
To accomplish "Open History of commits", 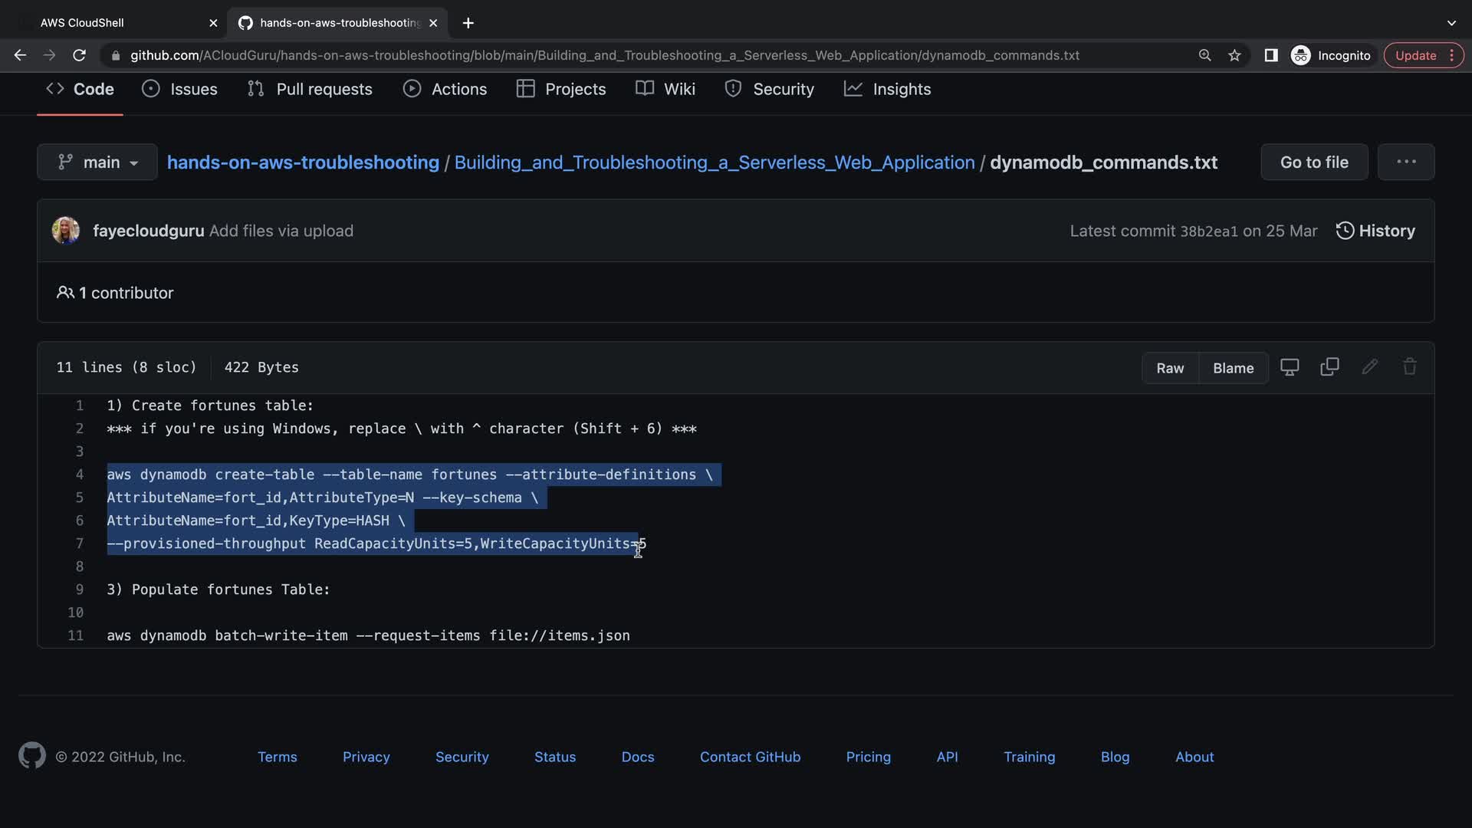I will [1375, 231].
